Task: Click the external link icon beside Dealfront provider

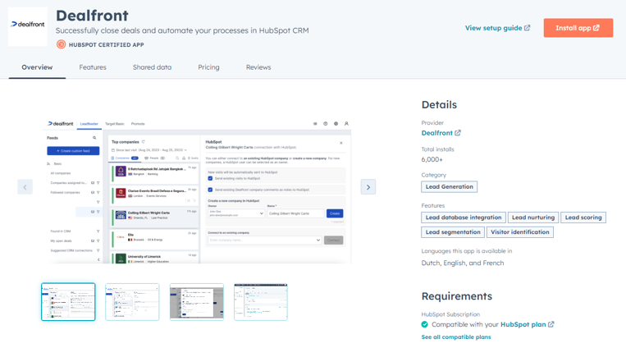Action: point(458,133)
